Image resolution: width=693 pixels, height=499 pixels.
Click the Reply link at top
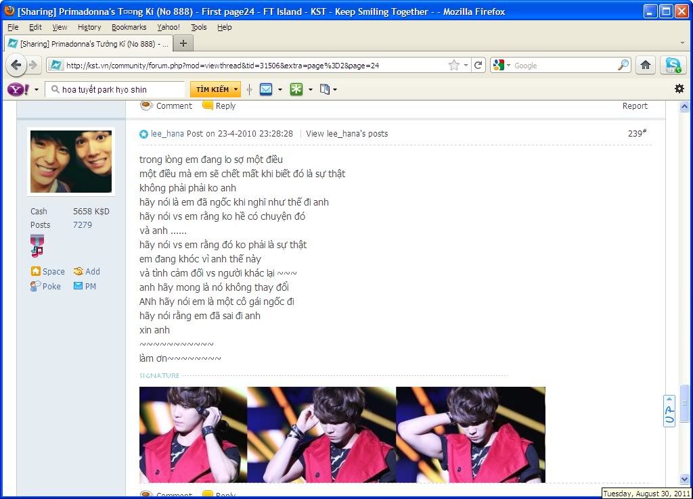[x=225, y=106]
